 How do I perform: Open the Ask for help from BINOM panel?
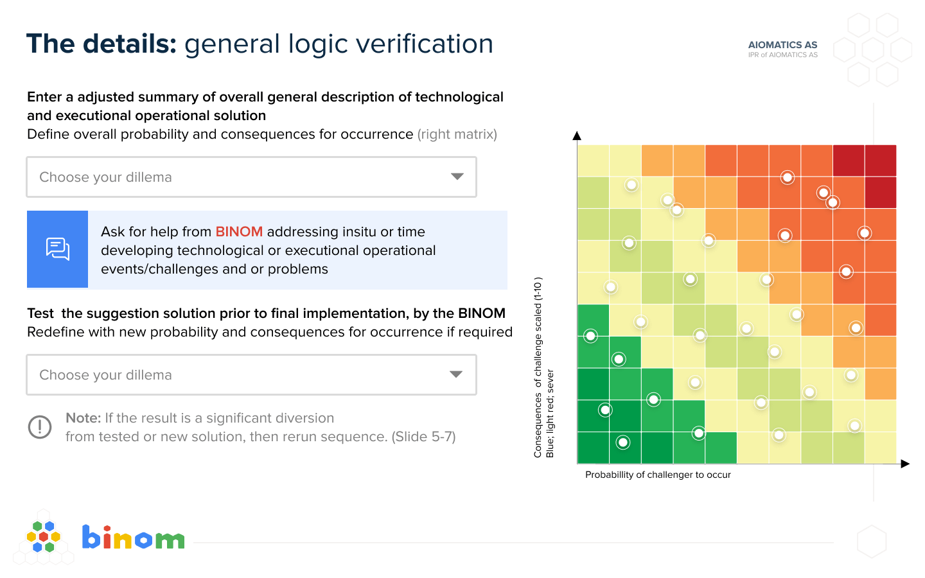(x=267, y=249)
